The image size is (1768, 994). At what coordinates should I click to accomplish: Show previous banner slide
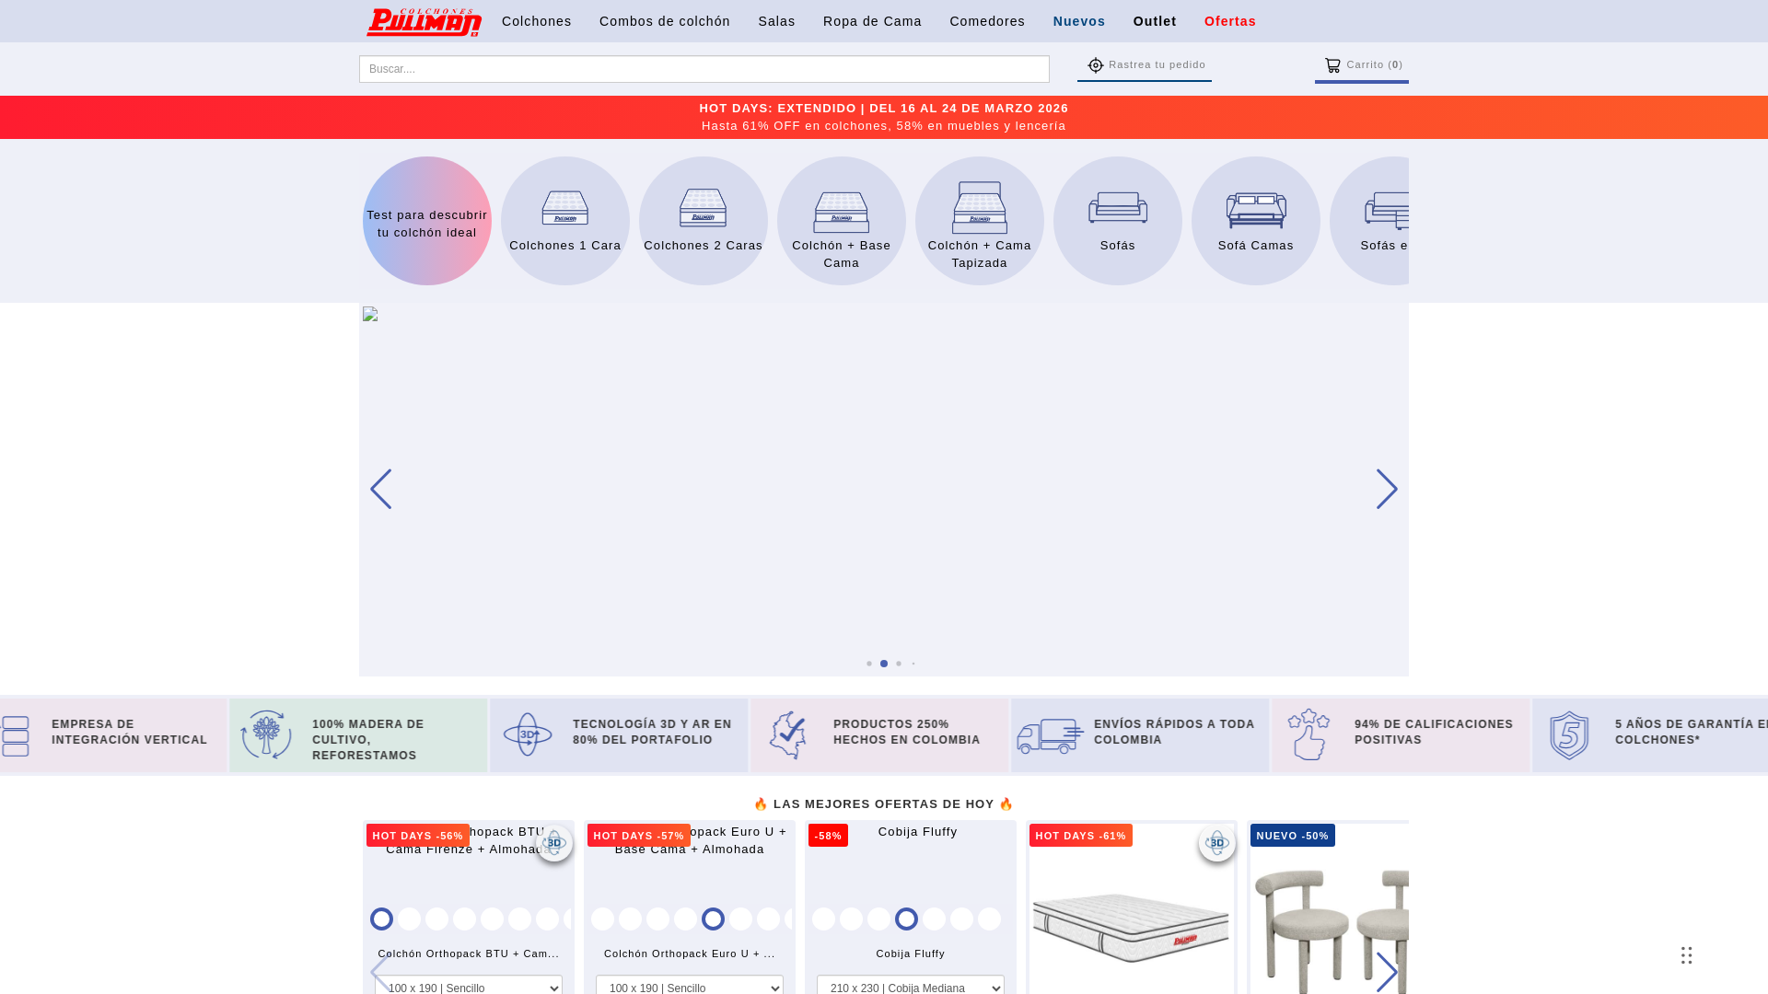[x=380, y=489]
